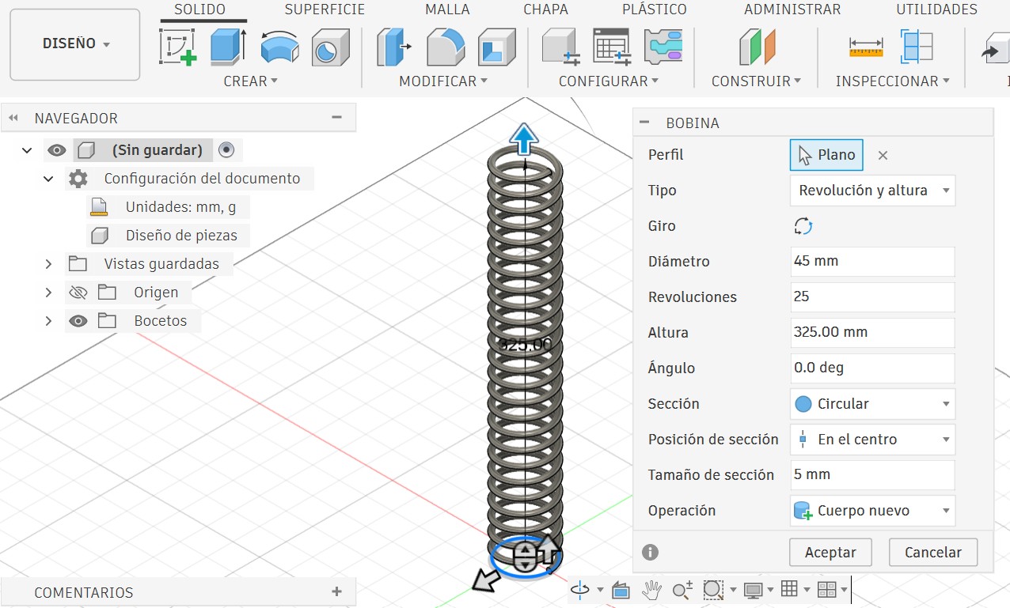Switch to the PLÁSTICO tab

click(x=655, y=9)
